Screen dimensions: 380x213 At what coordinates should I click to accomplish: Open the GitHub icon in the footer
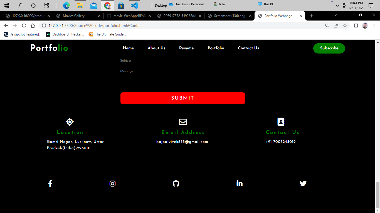point(176,183)
